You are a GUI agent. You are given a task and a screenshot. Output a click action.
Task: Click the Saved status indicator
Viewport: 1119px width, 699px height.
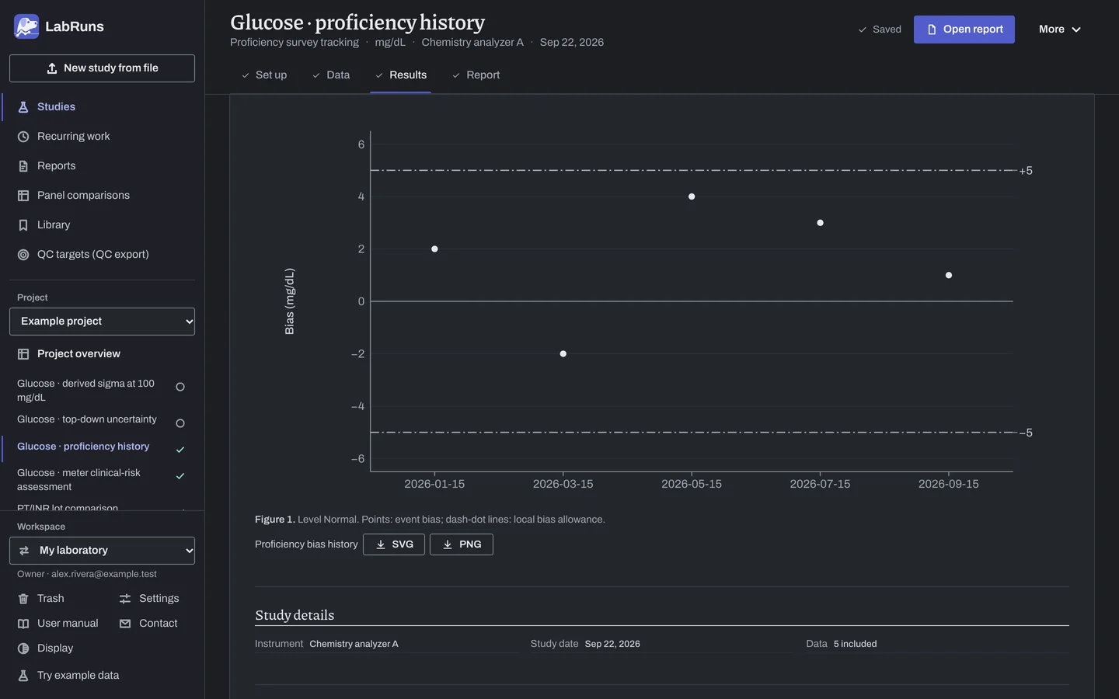(x=880, y=30)
